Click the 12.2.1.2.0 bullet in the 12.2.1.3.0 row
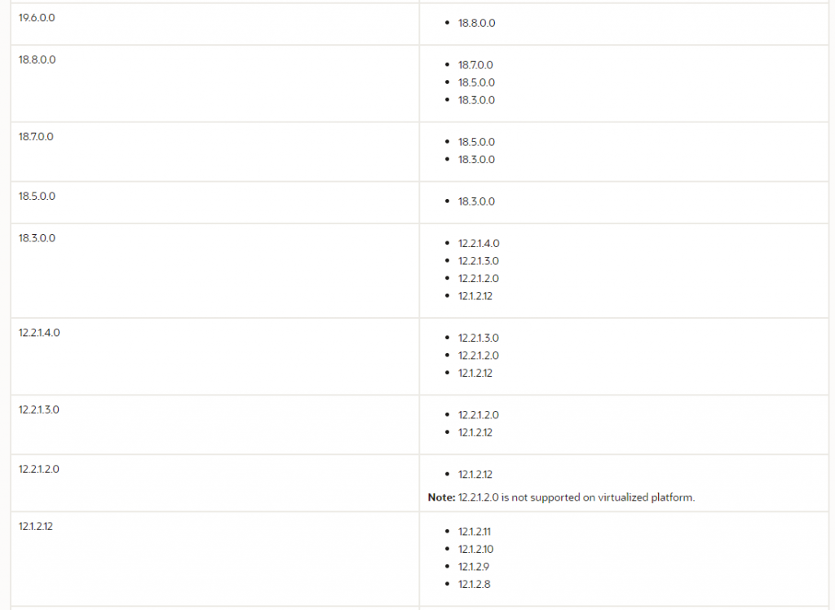 pyautogui.click(x=479, y=415)
